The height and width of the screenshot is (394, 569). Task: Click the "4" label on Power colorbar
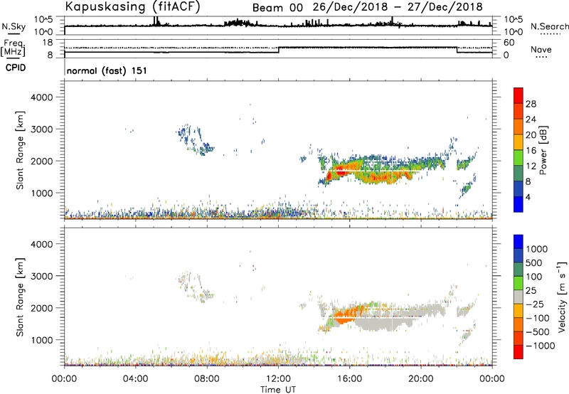(528, 197)
